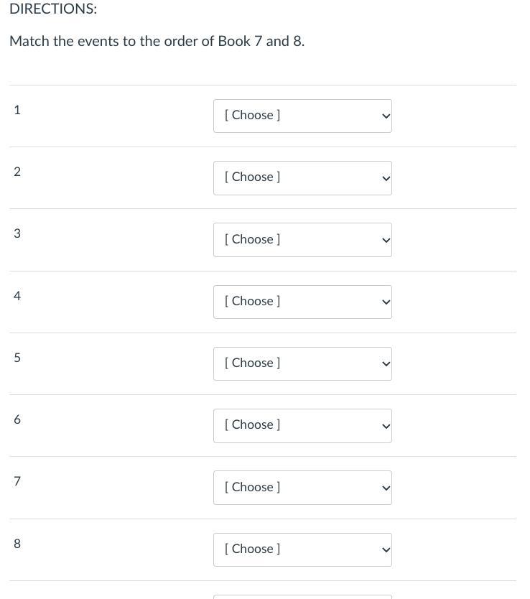Open the row 3 answer dropdown
Viewport: 530px width, 599px height.
[302, 240]
